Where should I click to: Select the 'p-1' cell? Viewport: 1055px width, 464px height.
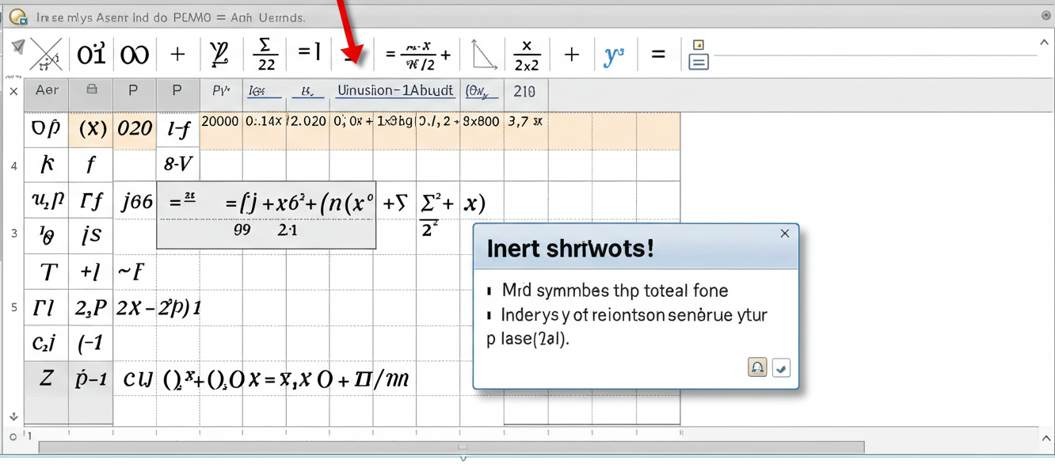91,379
